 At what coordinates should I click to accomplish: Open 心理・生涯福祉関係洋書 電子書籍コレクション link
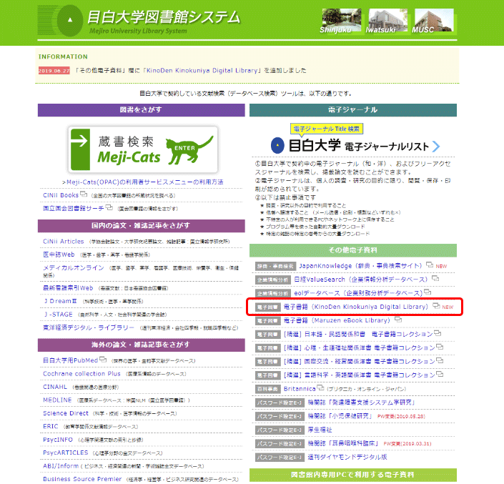tap(359, 347)
